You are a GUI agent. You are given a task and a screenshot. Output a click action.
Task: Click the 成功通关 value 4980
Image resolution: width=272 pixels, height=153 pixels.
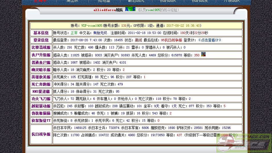(131, 135)
